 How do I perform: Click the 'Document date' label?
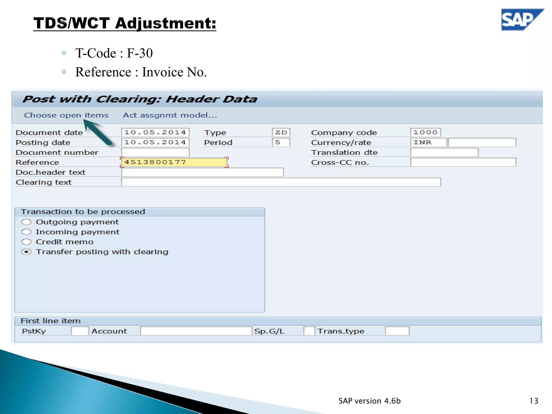pos(49,133)
